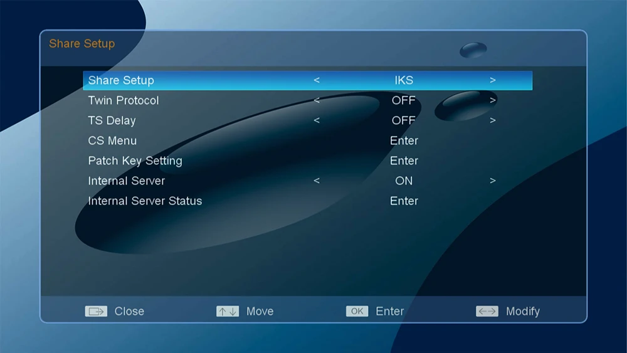627x353 pixels.
Task: Click the up/down Move key icon
Action: 228,311
